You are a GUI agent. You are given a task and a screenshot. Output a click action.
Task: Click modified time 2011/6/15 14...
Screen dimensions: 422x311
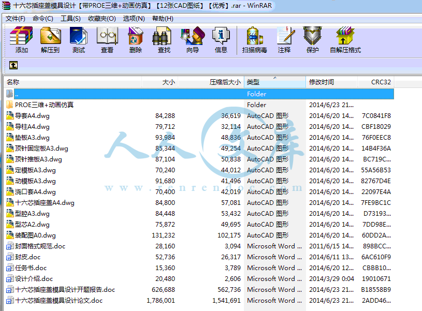(331, 246)
